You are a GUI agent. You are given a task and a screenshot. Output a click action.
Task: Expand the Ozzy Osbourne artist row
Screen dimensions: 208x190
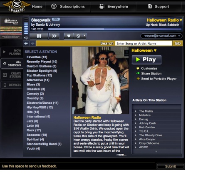click(157, 143)
